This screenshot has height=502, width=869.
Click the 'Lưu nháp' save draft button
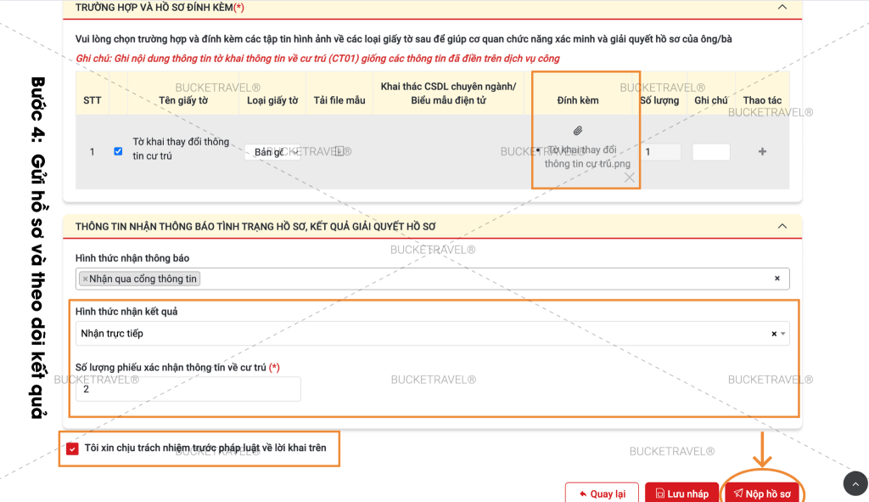(x=681, y=494)
